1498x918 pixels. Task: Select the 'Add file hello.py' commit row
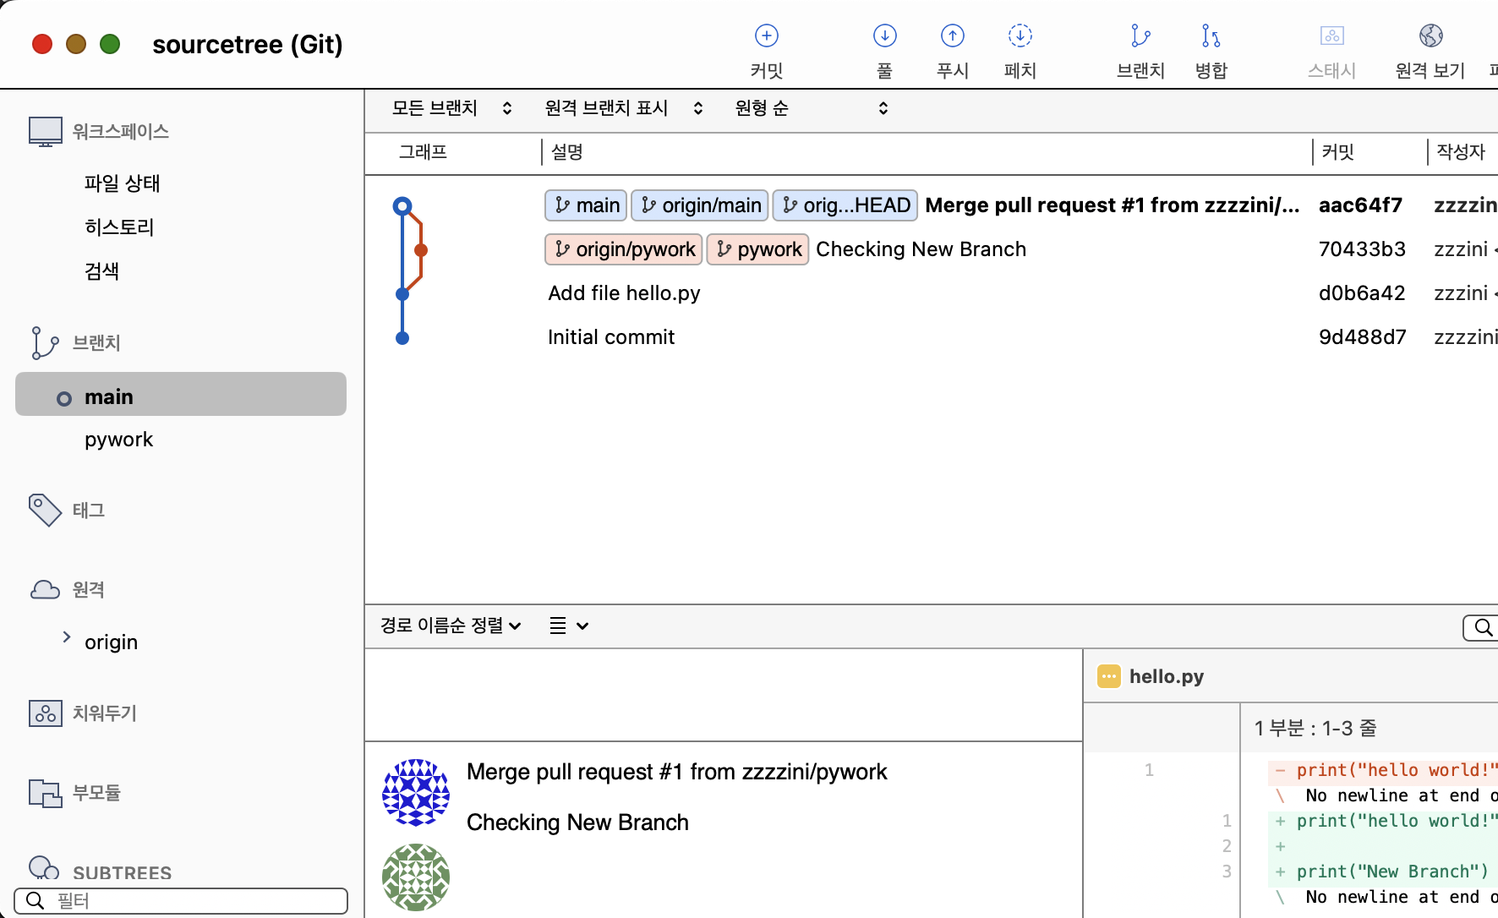point(932,293)
